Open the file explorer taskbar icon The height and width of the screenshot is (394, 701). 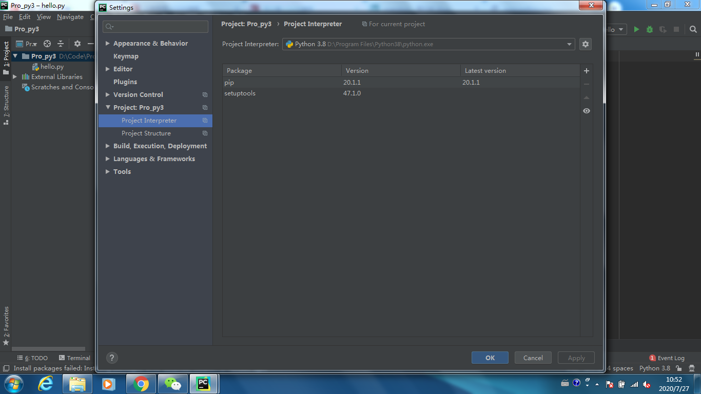point(77,384)
